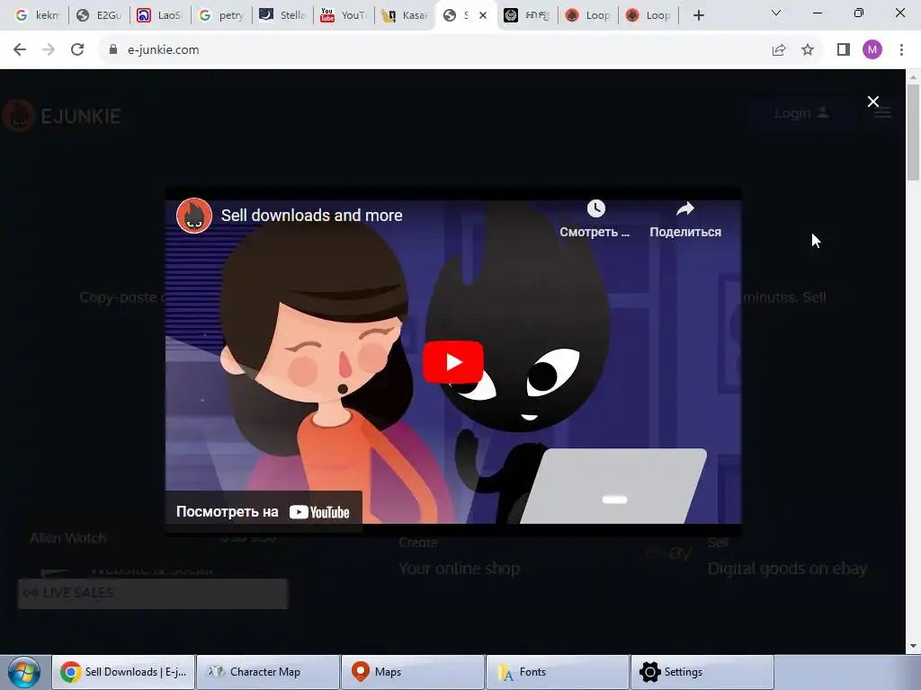Select Sell Downloads Chrome taskbar item

[123, 672]
